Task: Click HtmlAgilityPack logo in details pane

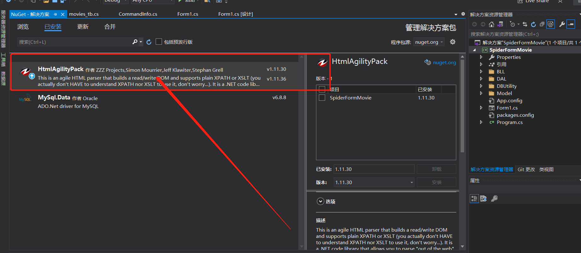Action: pos(322,62)
